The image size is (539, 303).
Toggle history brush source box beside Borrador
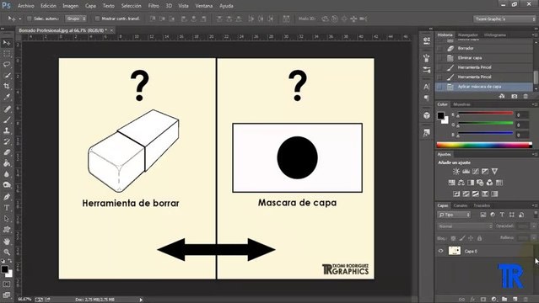point(439,48)
